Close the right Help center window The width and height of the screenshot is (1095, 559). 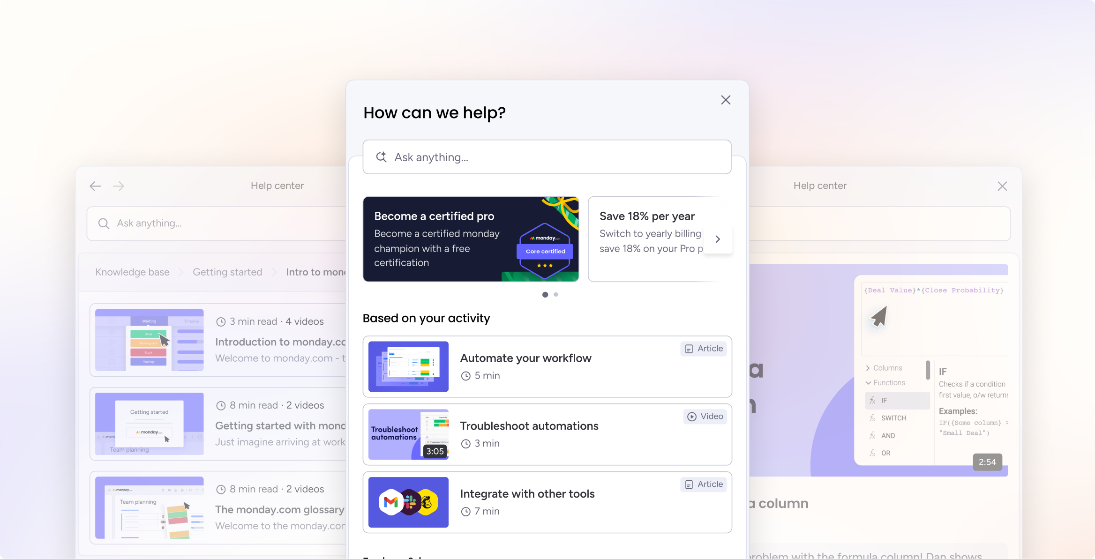click(x=1002, y=186)
